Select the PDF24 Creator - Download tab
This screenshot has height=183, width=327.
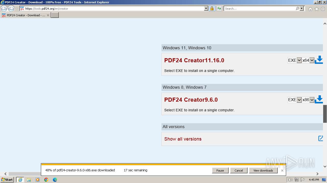25,15
